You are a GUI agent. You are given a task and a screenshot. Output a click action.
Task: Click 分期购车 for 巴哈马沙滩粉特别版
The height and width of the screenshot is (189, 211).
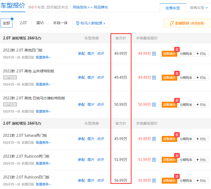coord(186,105)
